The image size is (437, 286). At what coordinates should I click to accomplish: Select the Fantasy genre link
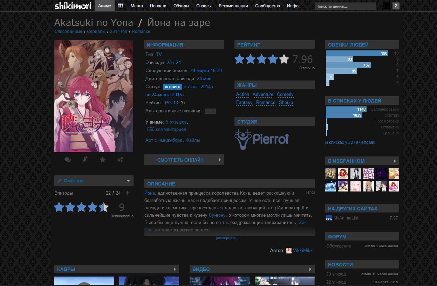coord(244,103)
